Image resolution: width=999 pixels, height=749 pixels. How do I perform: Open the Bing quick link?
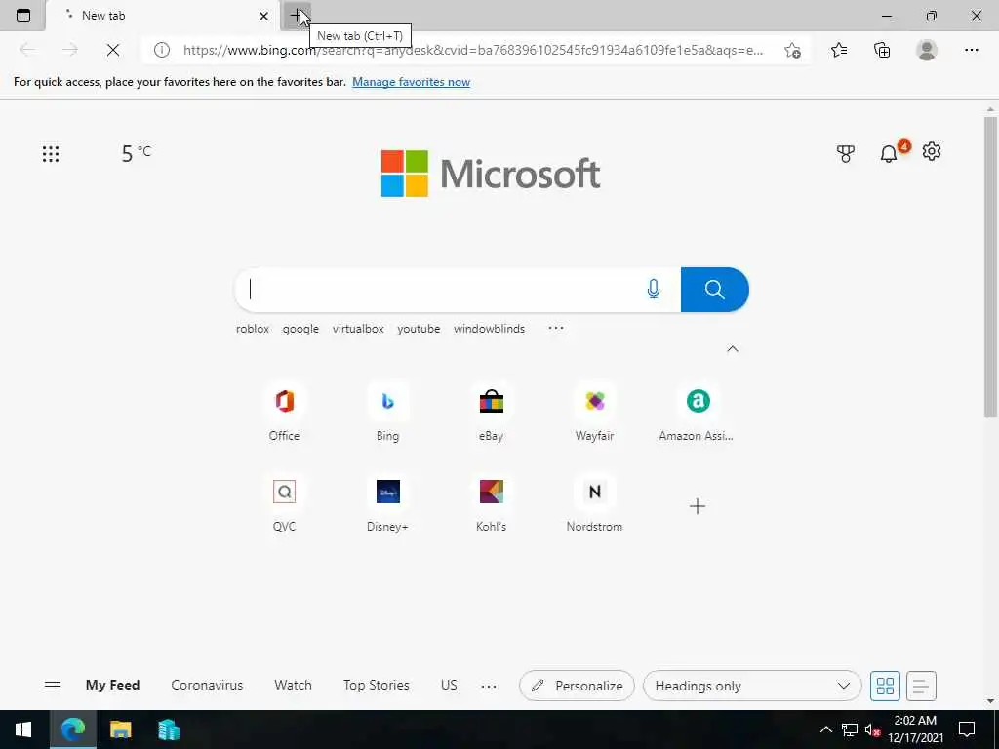tap(387, 413)
